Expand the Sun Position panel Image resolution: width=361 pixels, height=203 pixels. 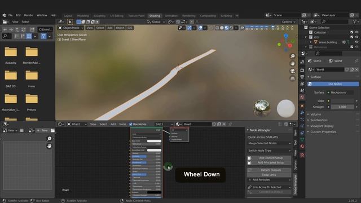319,120
